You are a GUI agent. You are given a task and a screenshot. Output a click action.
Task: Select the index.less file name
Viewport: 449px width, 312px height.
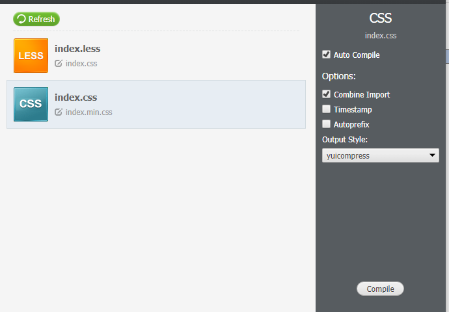(x=77, y=49)
